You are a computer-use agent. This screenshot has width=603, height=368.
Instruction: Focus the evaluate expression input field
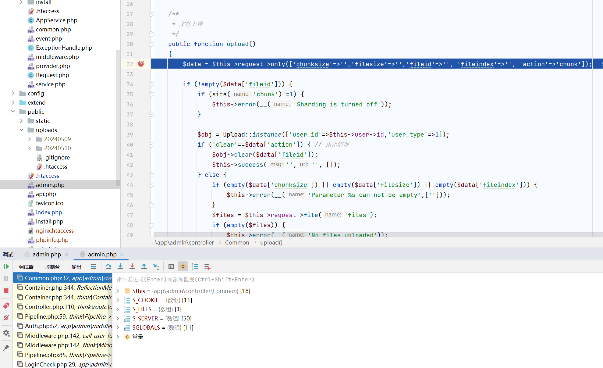click(x=358, y=279)
